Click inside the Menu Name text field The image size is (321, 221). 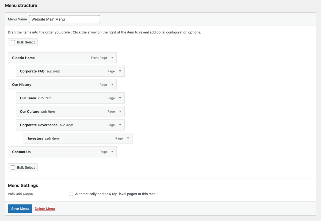(x=64, y=19)
